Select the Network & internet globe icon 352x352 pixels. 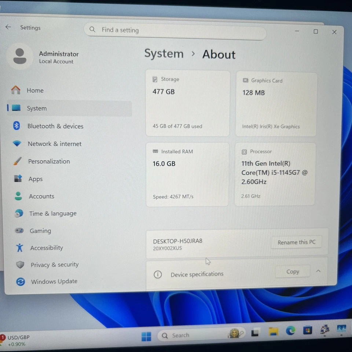[17, 143]
